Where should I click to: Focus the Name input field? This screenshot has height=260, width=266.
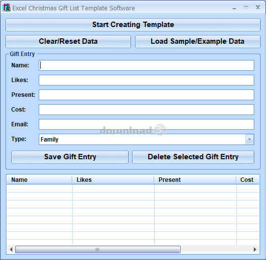pos(146,65)
